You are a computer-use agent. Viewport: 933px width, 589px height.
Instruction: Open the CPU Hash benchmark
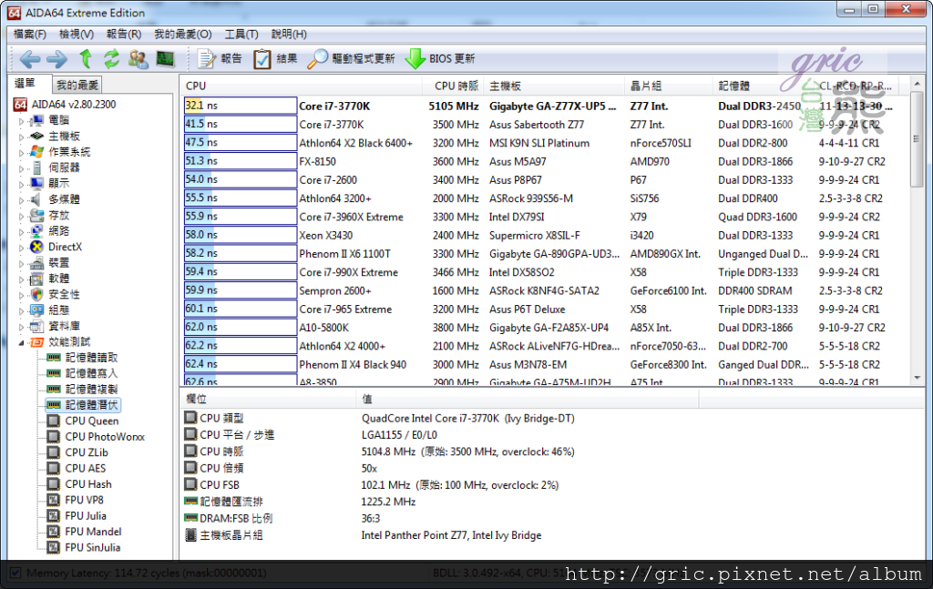[80, 484]
